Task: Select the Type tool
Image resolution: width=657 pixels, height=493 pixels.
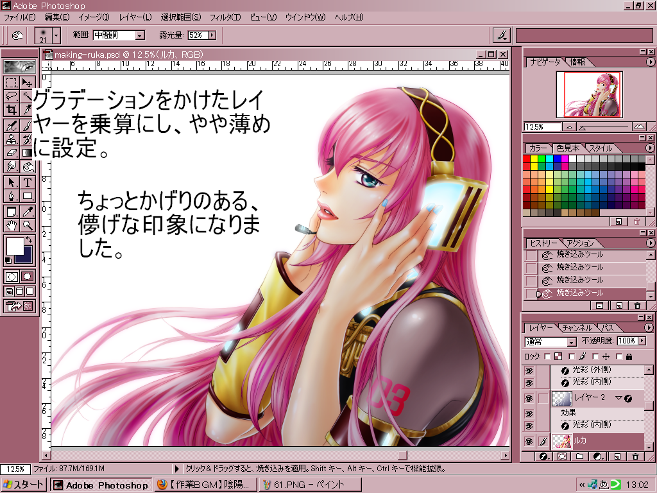Action: 28,182
